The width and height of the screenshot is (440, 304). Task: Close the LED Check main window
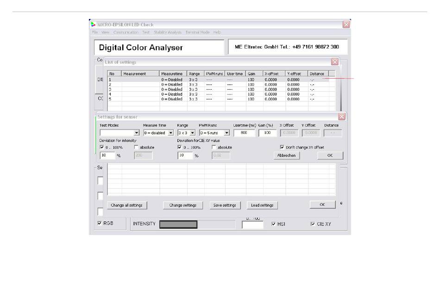[x=346, y=25]
